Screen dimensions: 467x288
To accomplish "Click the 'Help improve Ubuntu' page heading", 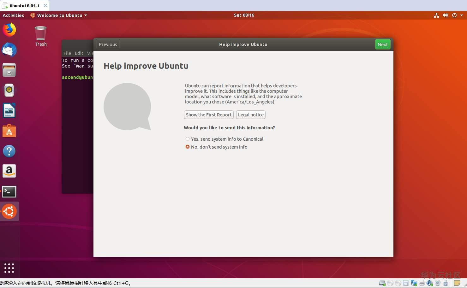I will coord(146,66).
